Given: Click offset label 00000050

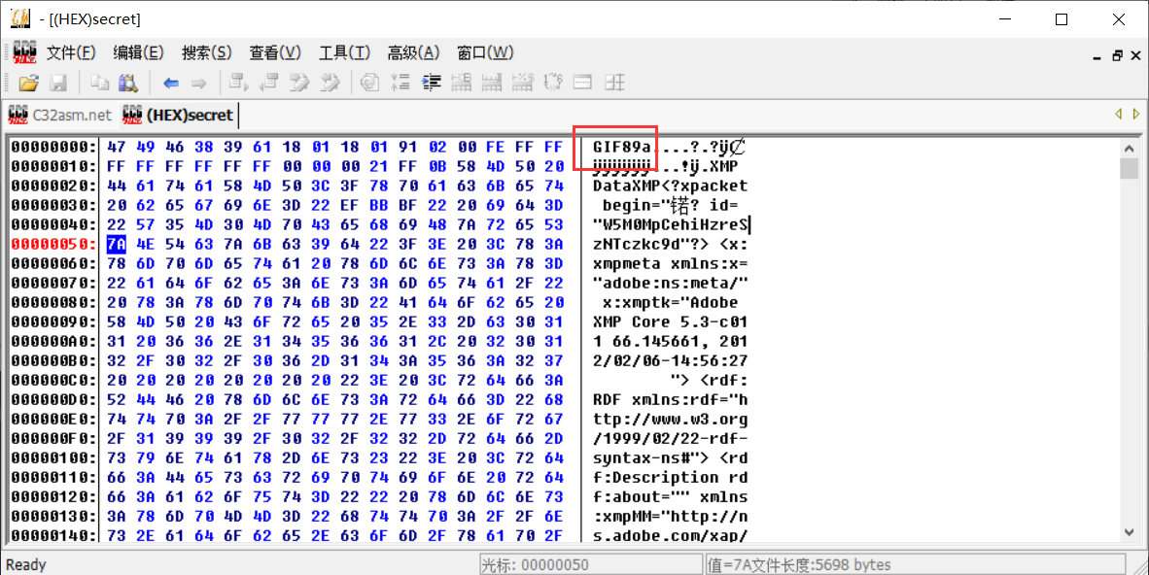Looking at the screenshot, I should 53,243.
